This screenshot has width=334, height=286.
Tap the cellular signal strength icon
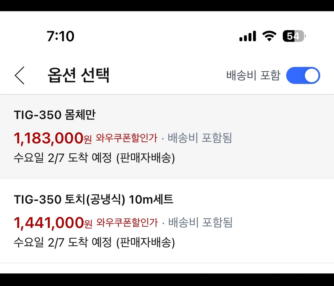[x=247, y=36]
